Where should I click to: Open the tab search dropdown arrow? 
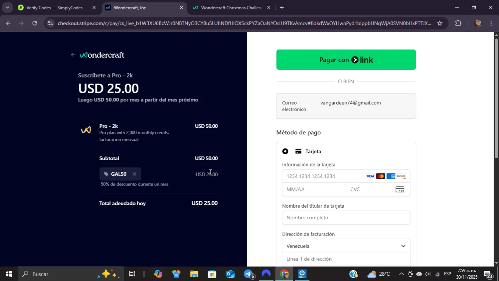tap(7, 7)
